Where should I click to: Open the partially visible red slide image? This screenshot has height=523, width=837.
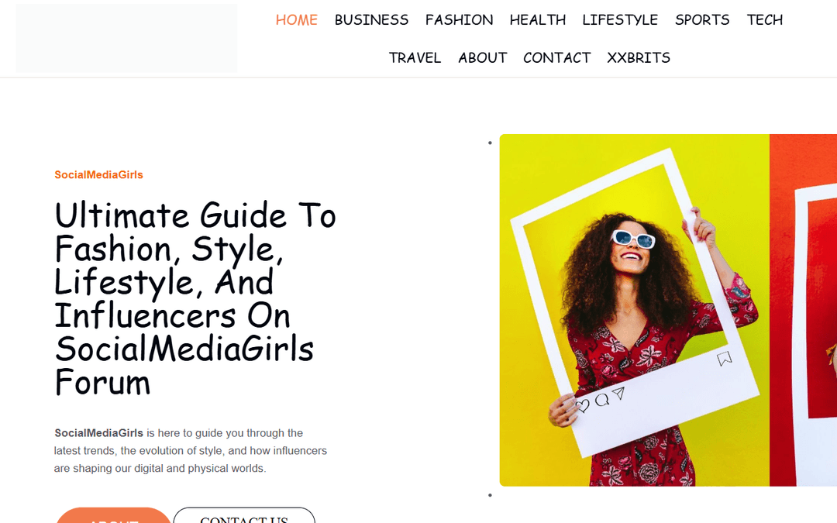[803, 310]
